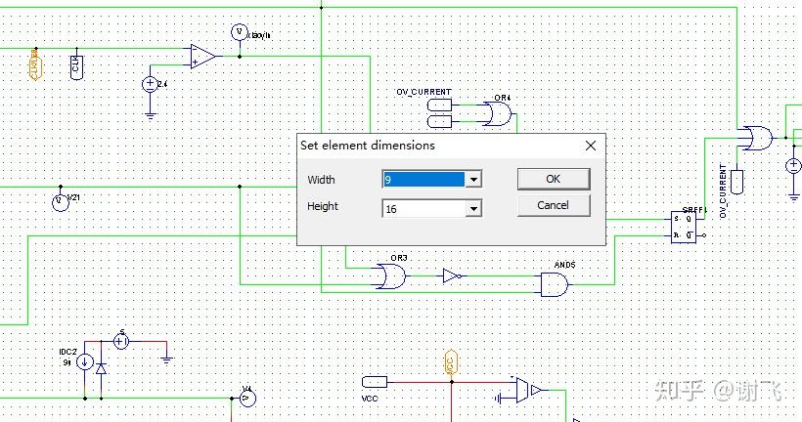Click the Width label in dialog

pyautogui.click(x=321, y=180)
